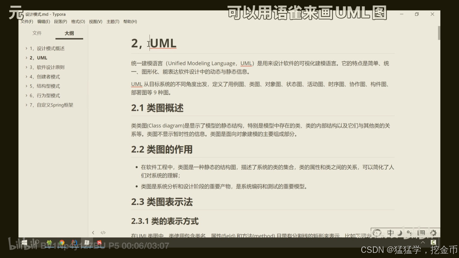The image size is (459, 258).
Task: Minimize the Typora window
Action: (402, 14)
